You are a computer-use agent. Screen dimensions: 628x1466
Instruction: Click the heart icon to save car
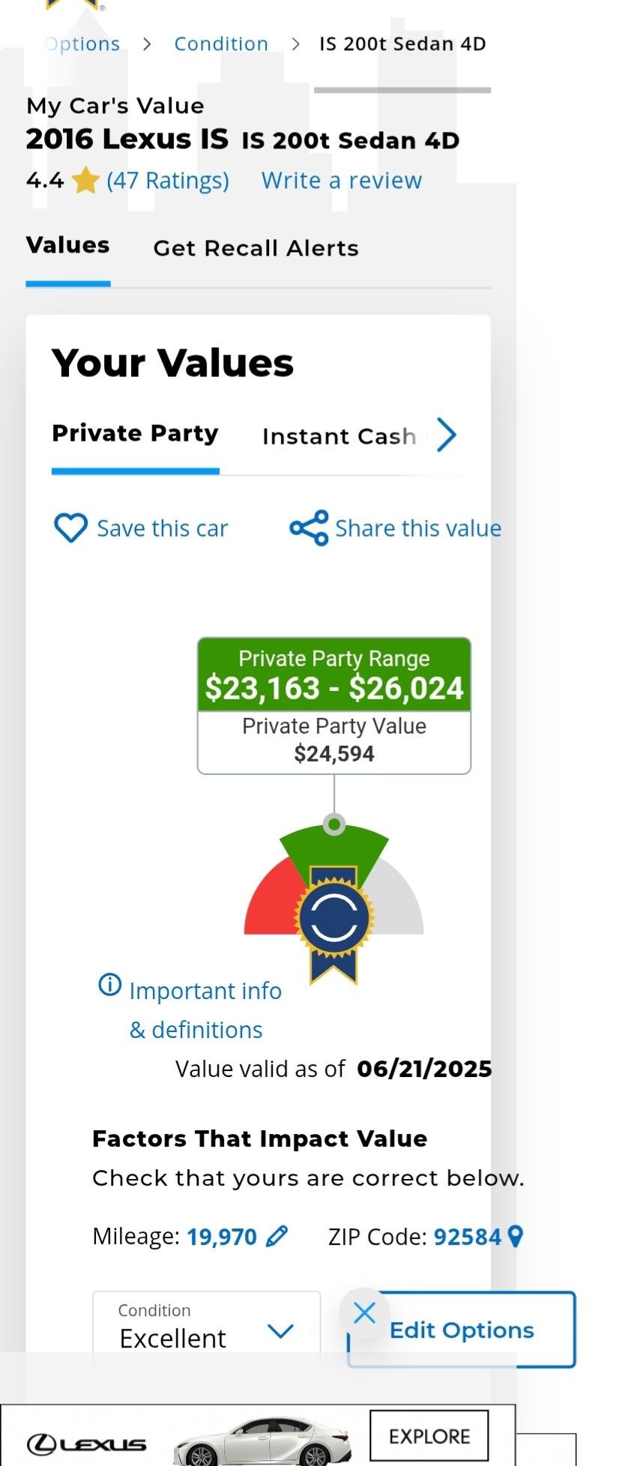tap(70, 528)
